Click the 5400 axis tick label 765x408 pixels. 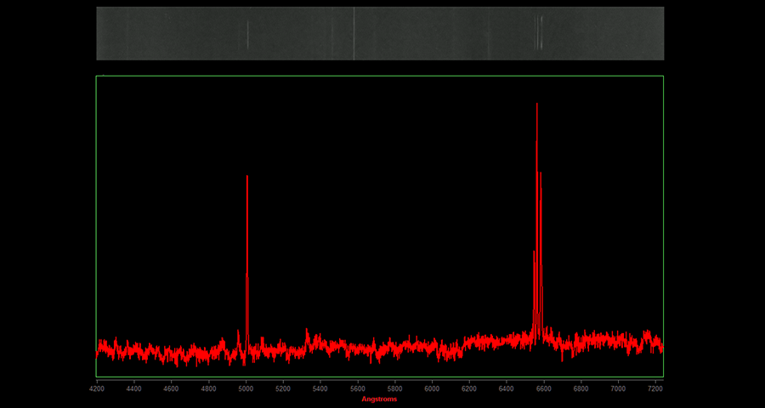(320, 388)
